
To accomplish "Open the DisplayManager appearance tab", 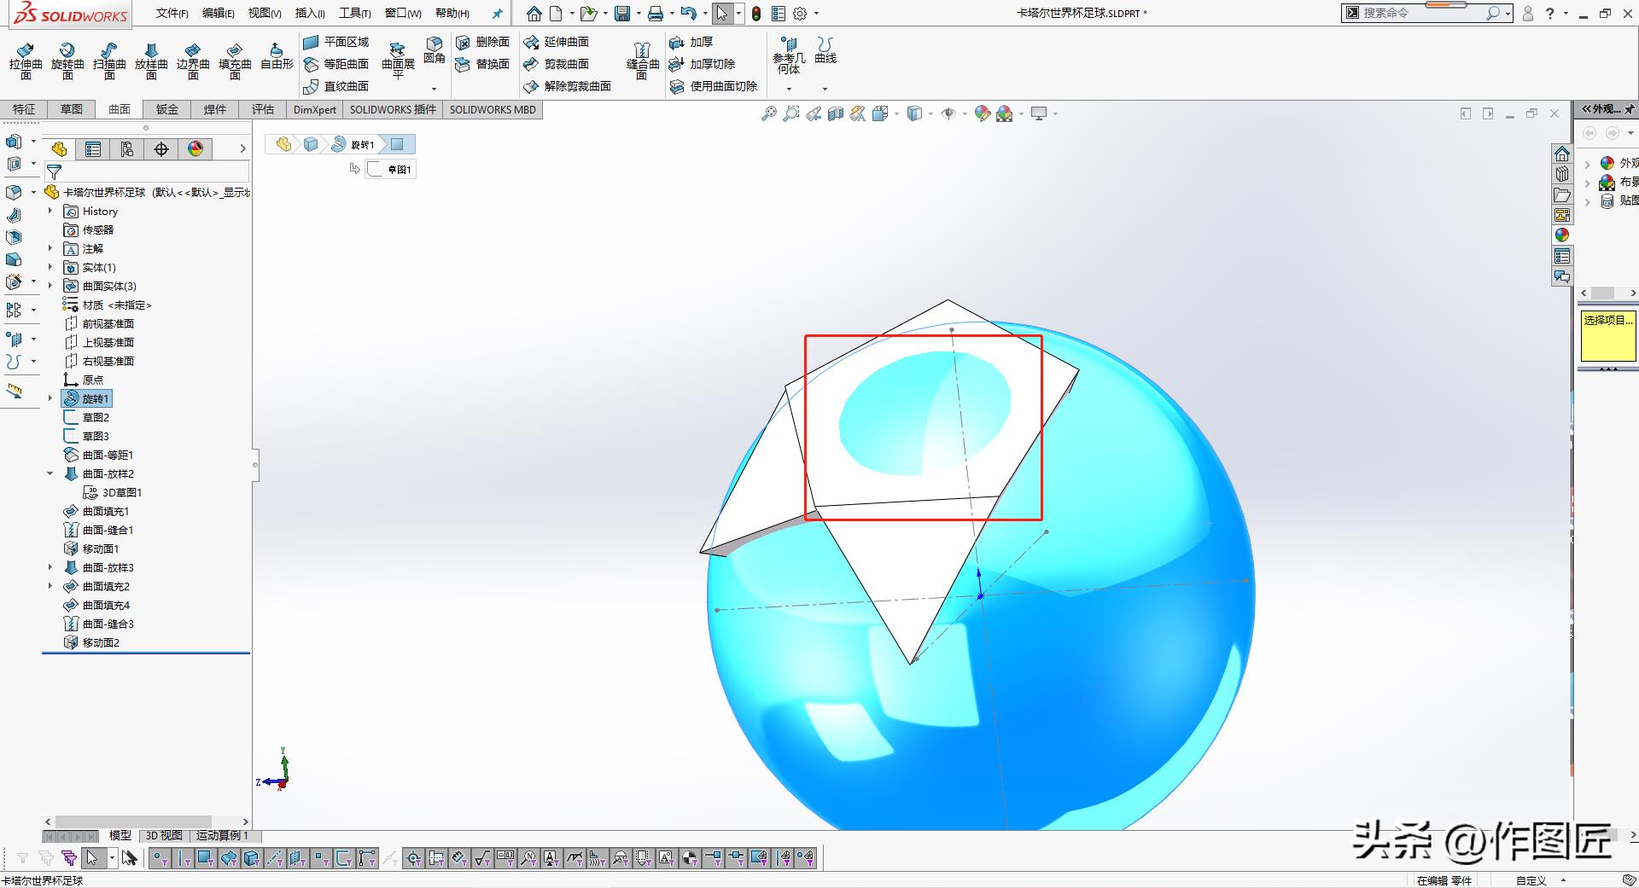I will pos(195,149).
